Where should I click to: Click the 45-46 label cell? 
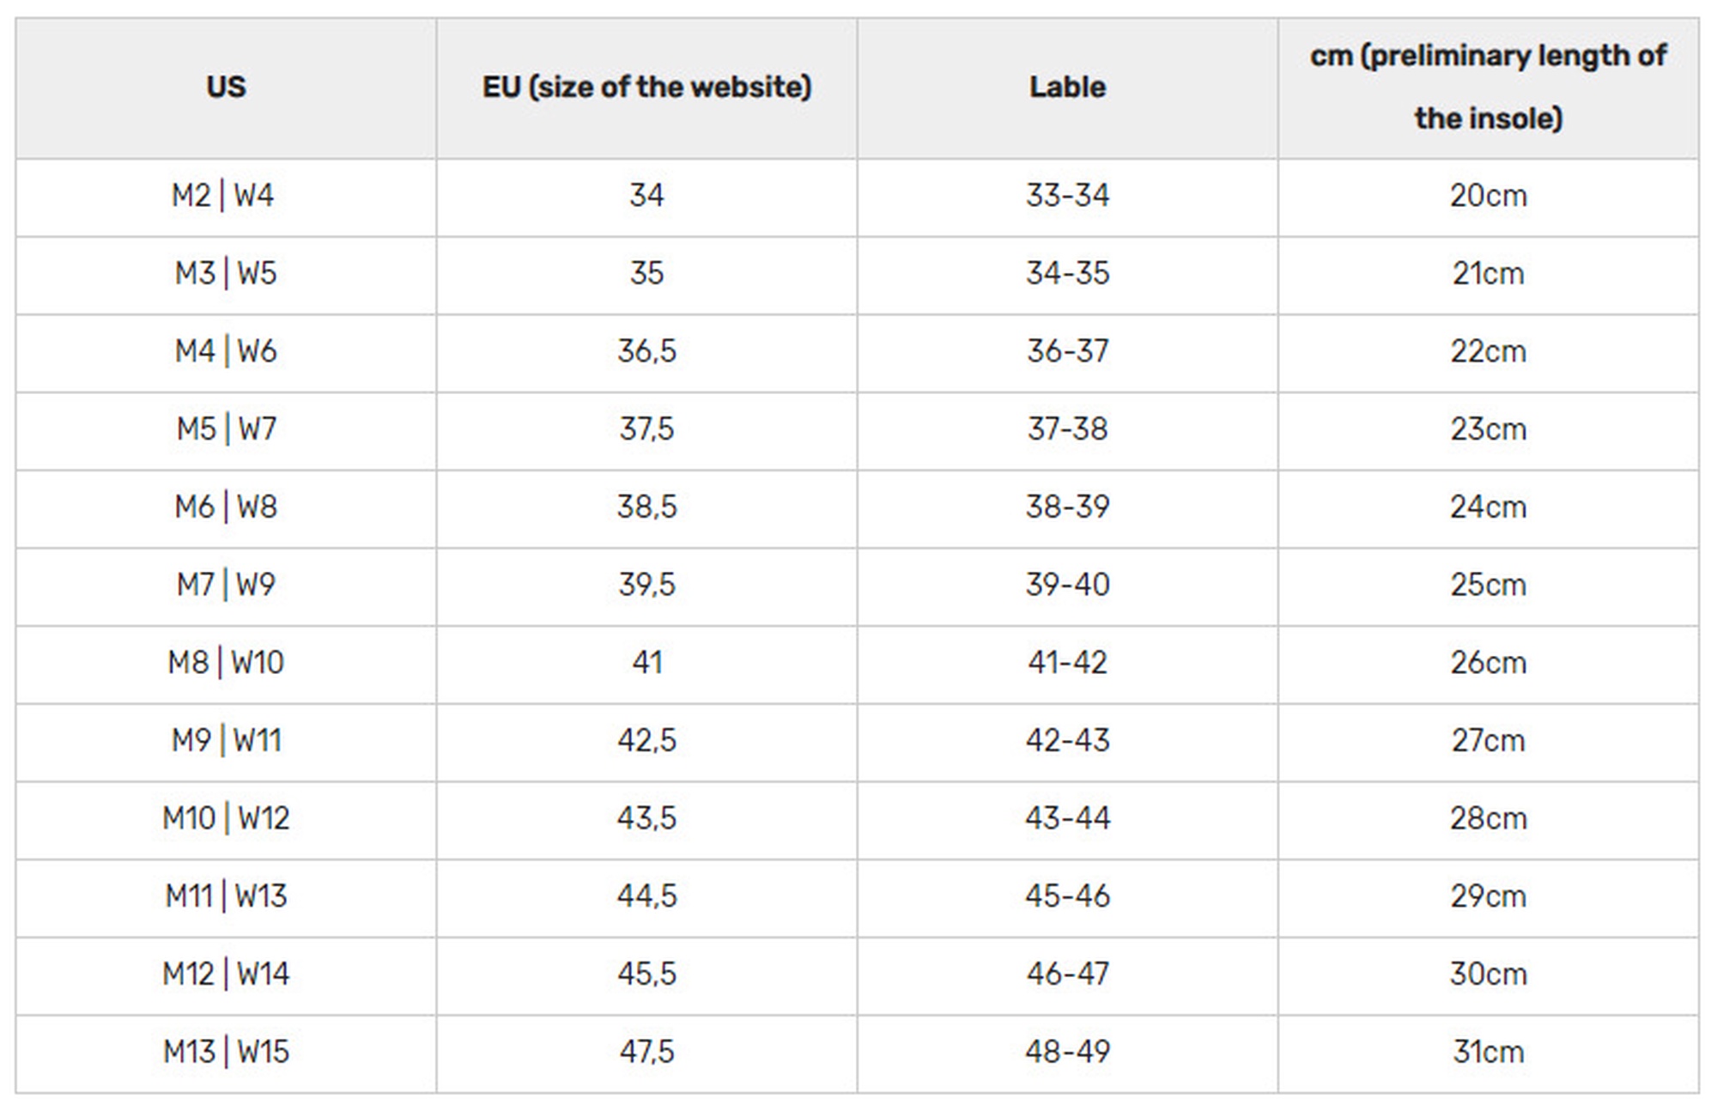1067,898
